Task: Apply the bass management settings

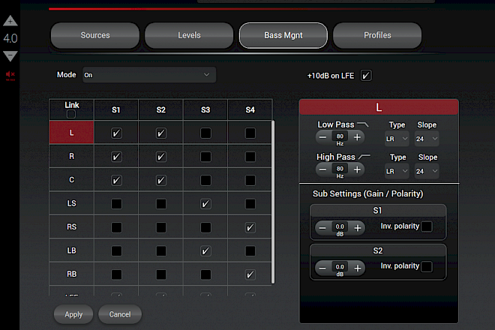Action: coord(73,314)
